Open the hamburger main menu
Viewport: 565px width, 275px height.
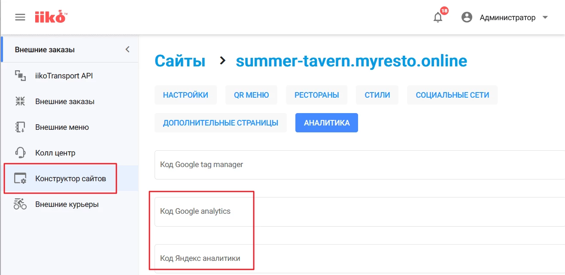tap(20, 17)
